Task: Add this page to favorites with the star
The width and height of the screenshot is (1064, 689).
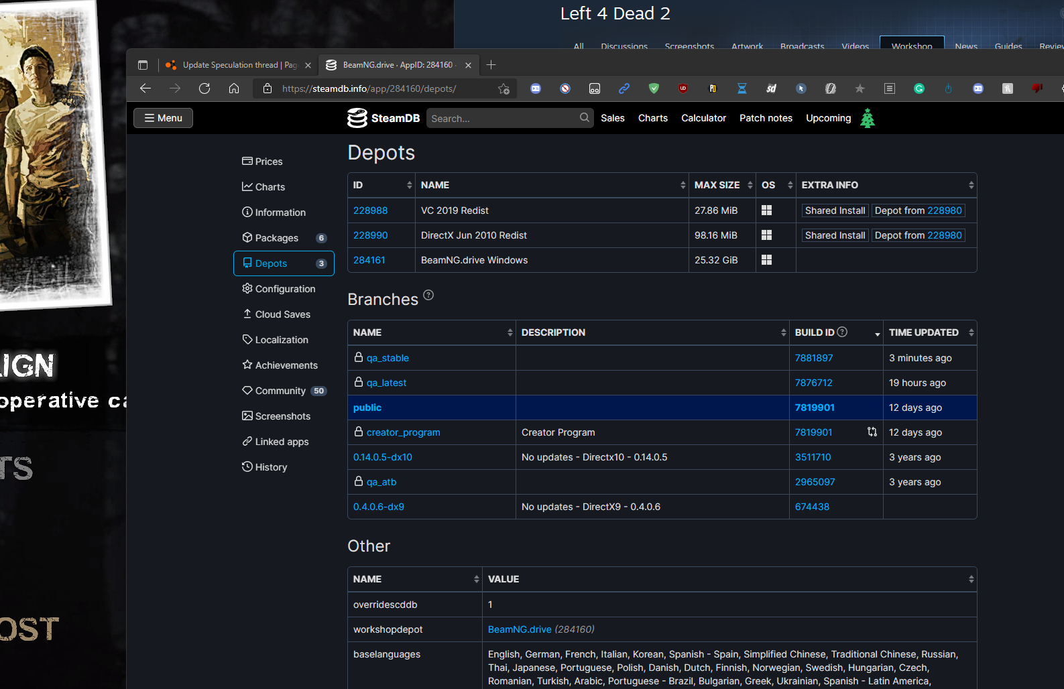Action: coord(504,88)
